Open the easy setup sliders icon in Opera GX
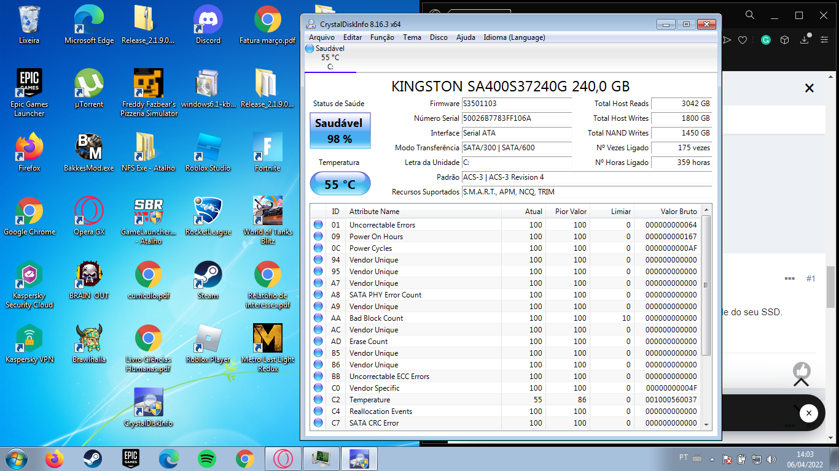 824,40
